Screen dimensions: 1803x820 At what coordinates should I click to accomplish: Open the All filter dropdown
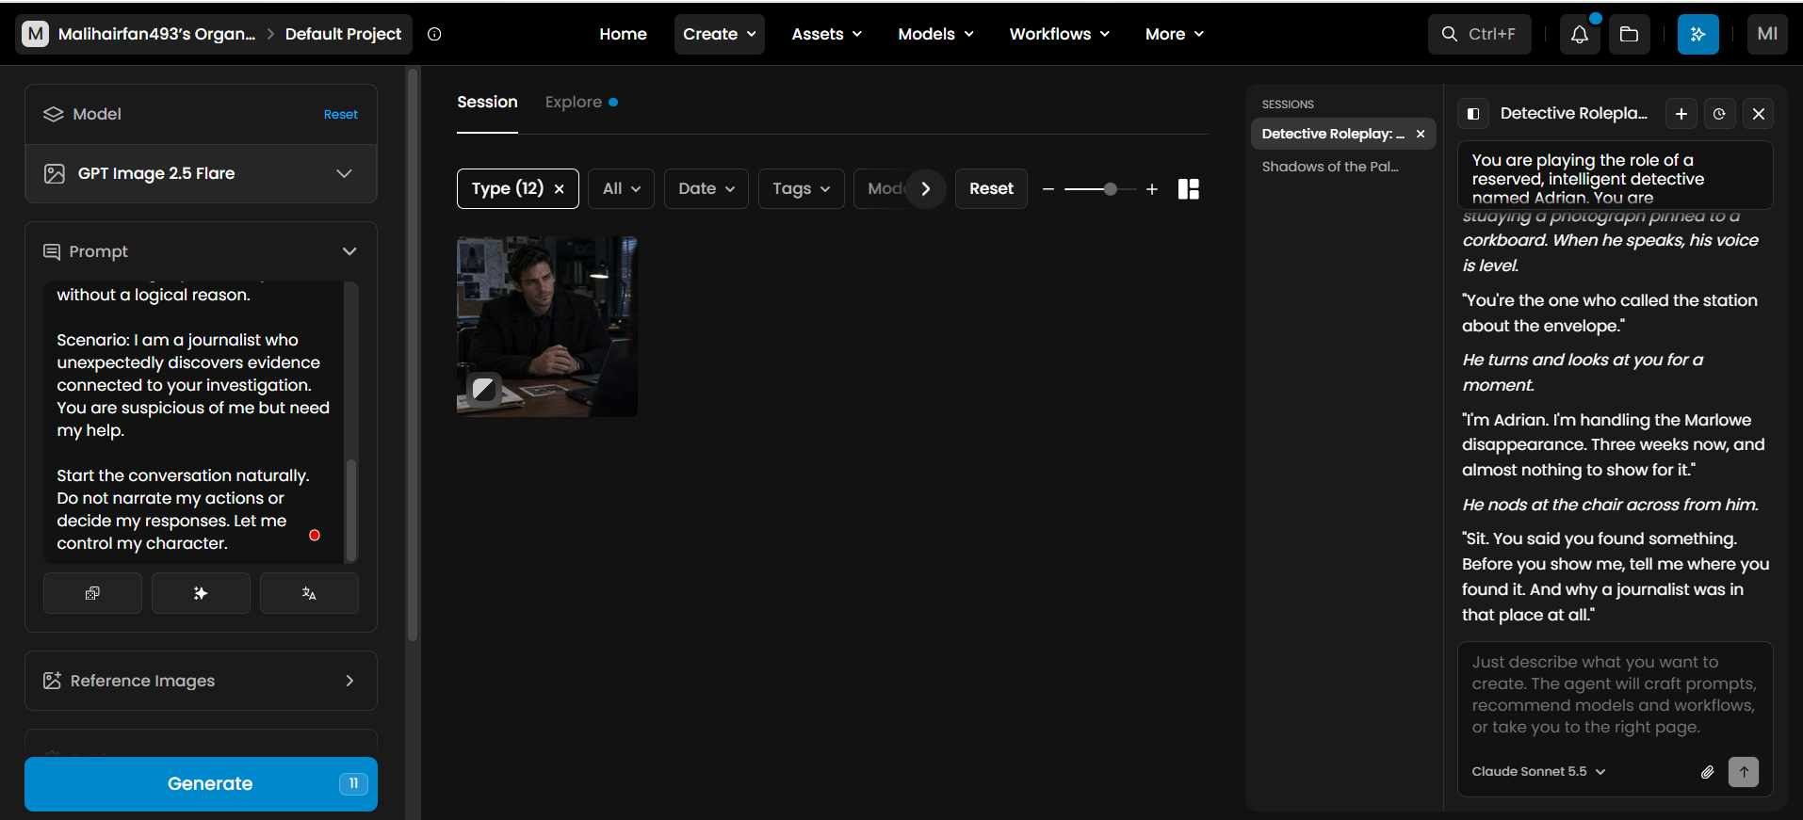pos(622,189)
